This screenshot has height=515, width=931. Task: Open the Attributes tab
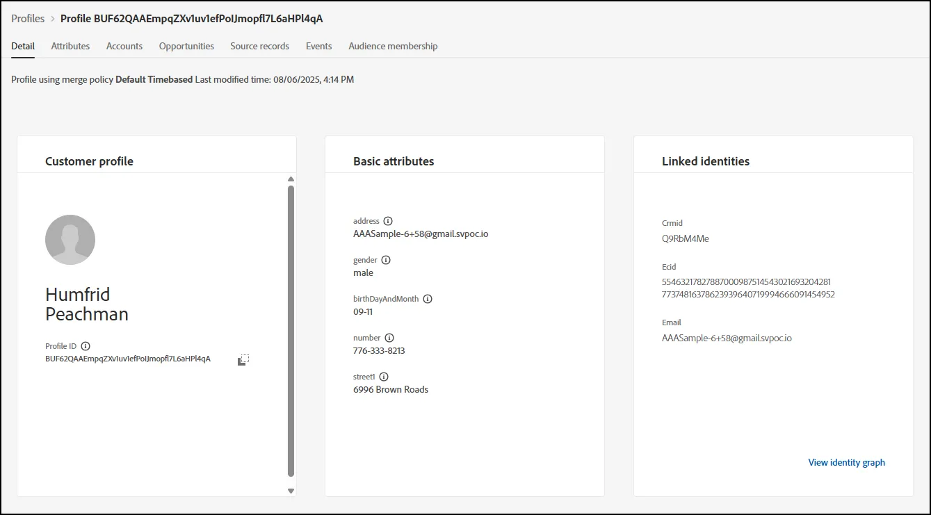pos(70,46)
